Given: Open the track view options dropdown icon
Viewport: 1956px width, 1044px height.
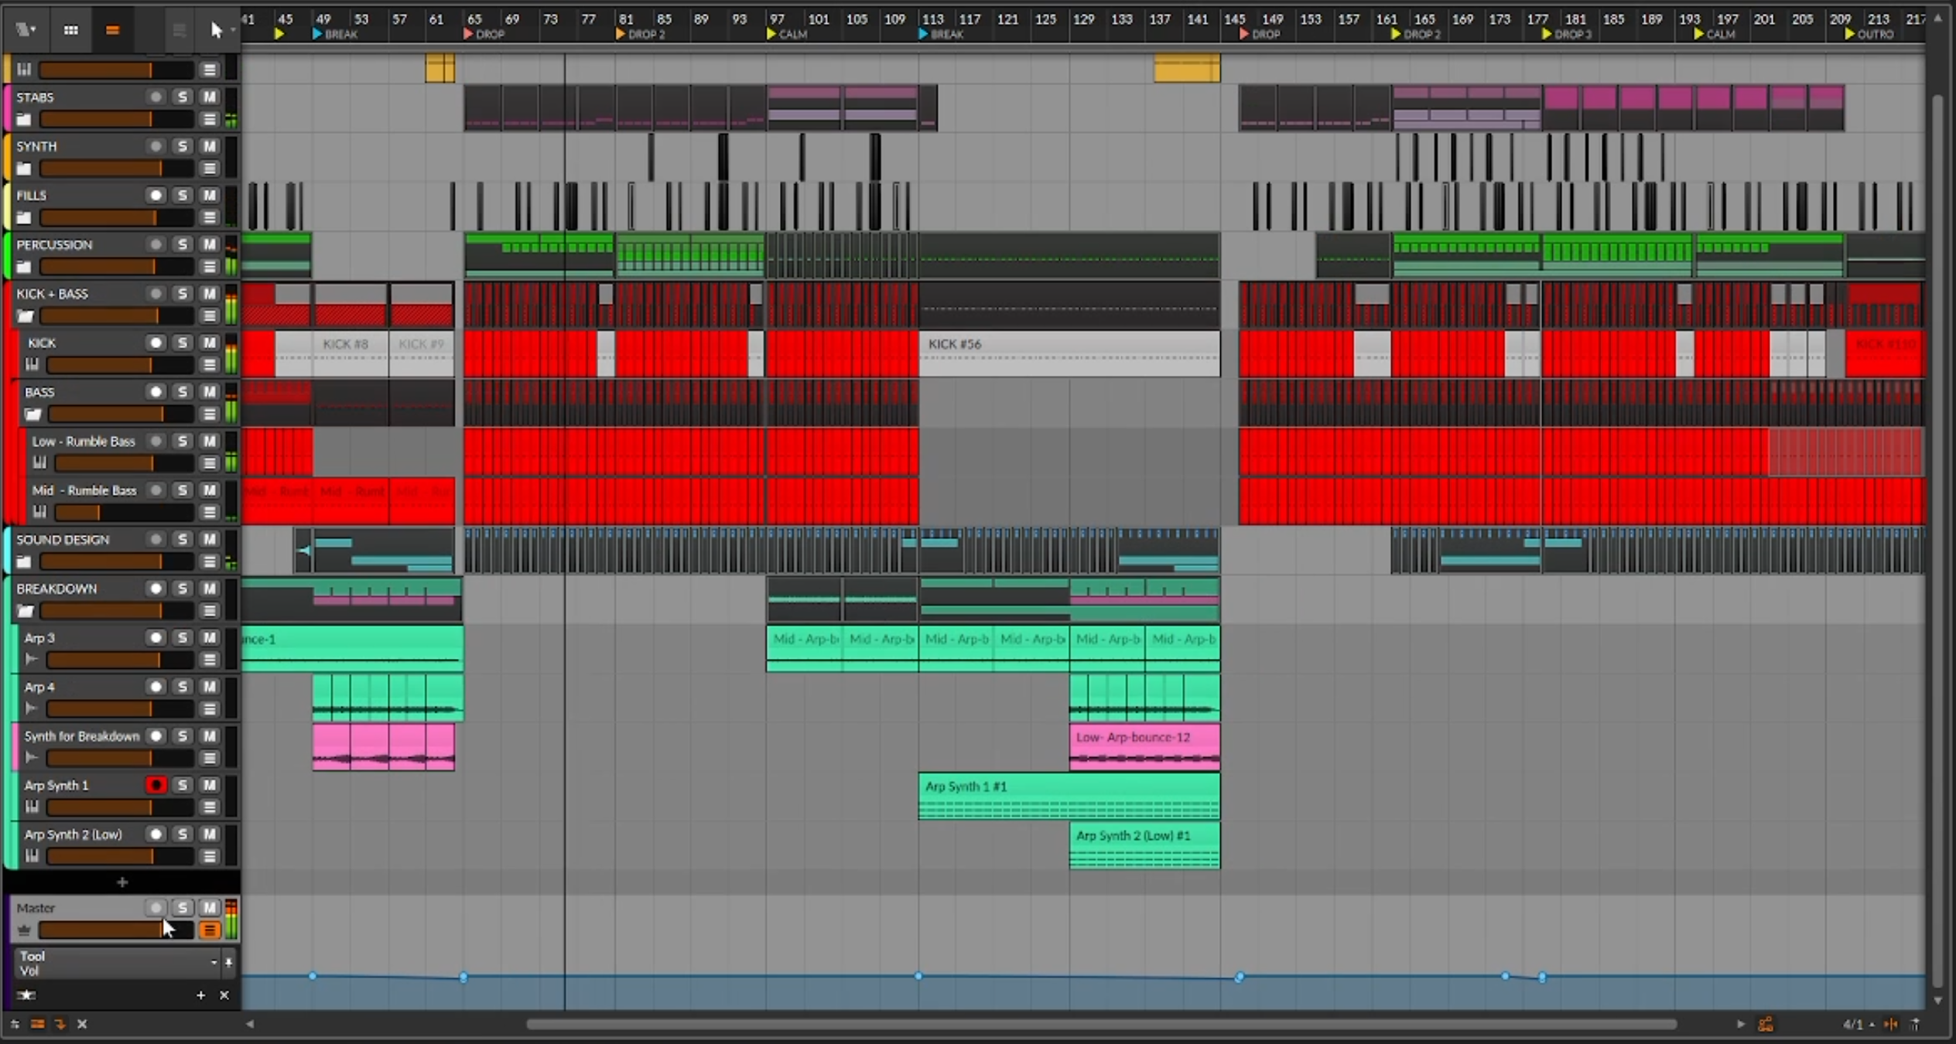Looking at the screenshot, I should pyautogui.click(x=26, y=29).
